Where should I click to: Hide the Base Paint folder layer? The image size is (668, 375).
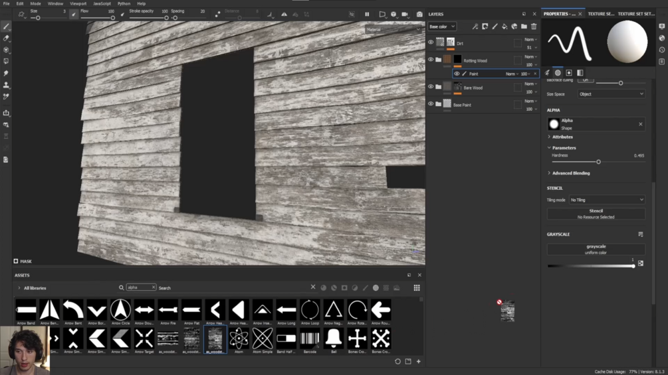[x=431, y=104]
